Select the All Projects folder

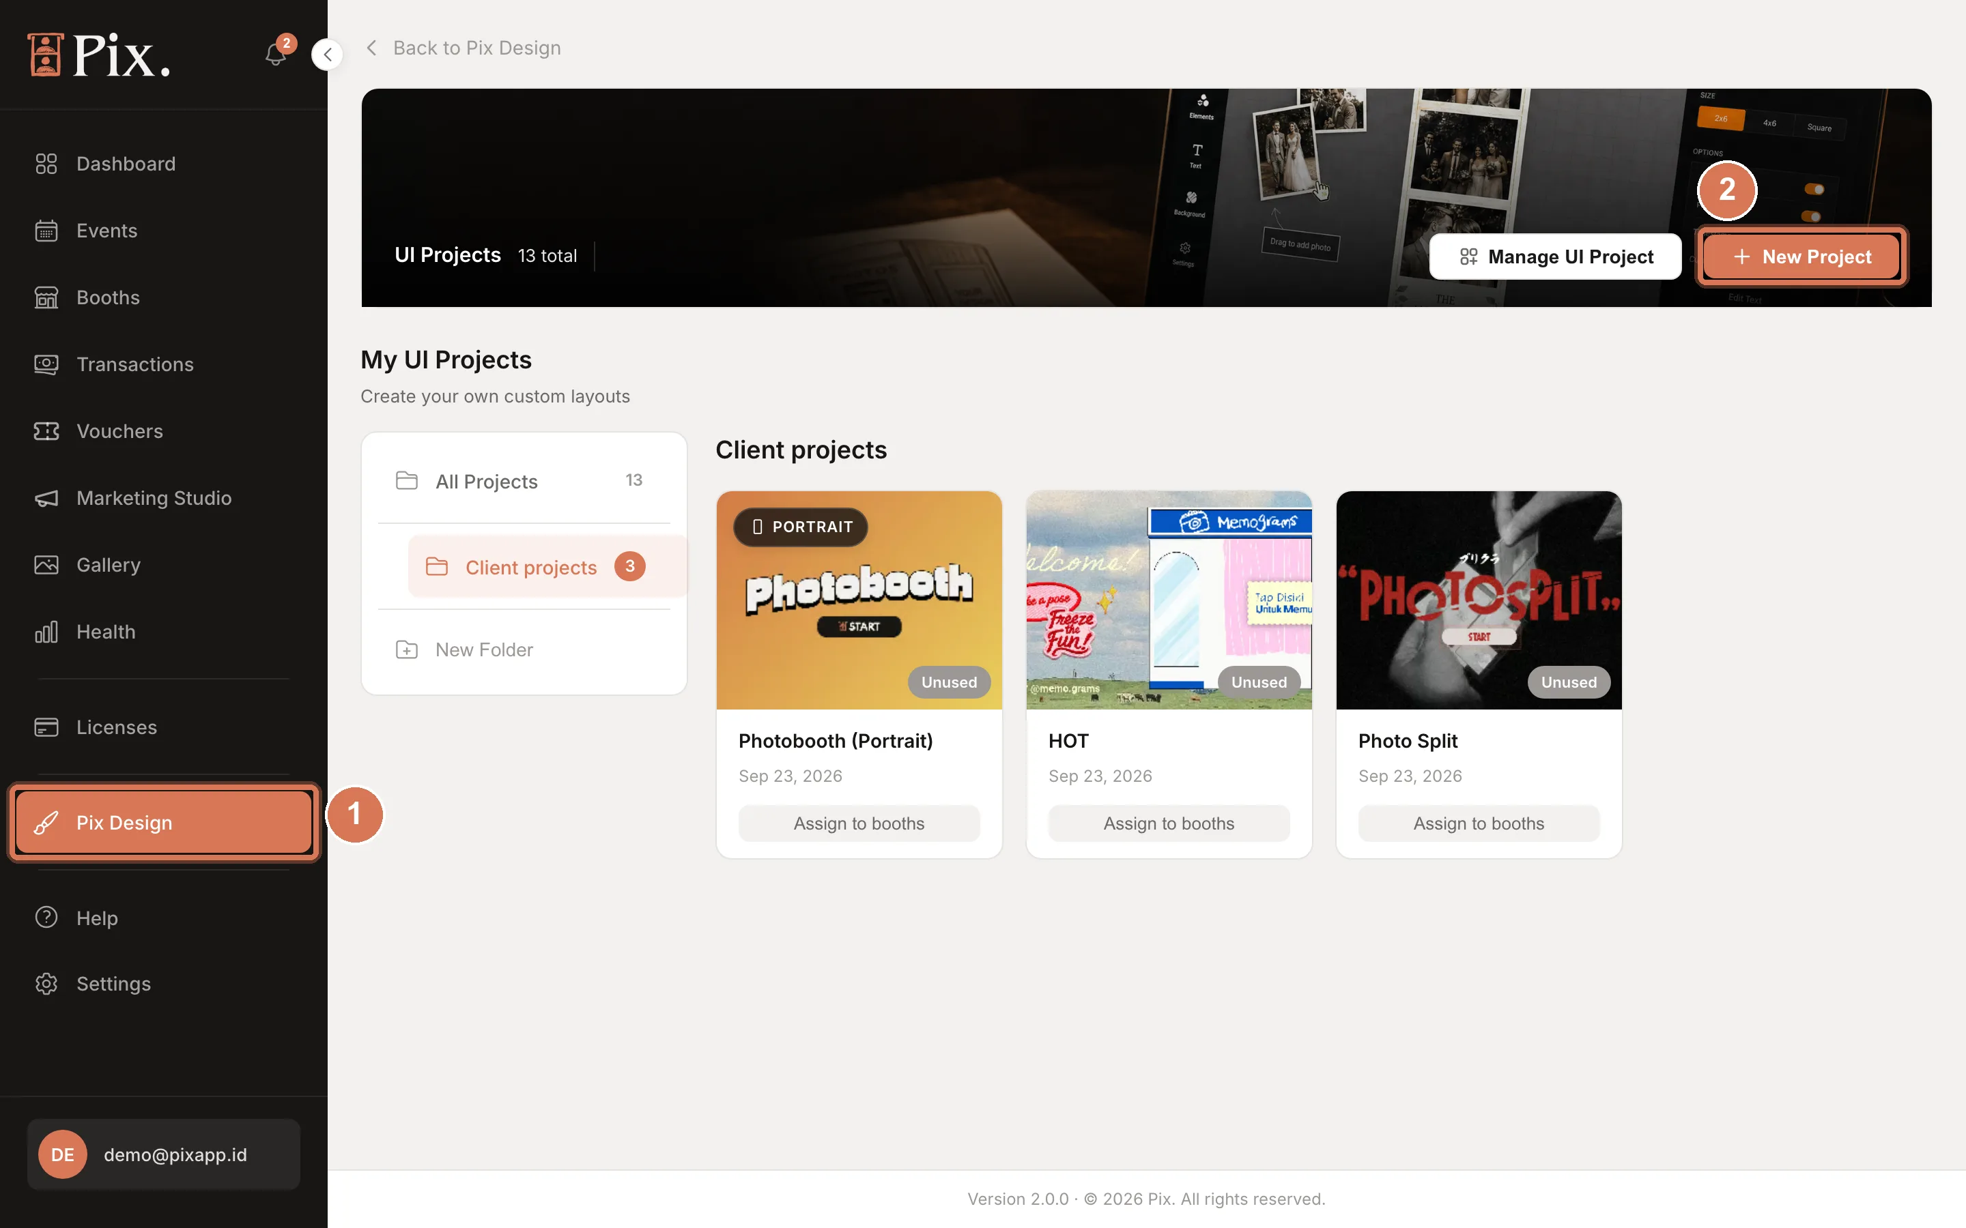[524, 481]
